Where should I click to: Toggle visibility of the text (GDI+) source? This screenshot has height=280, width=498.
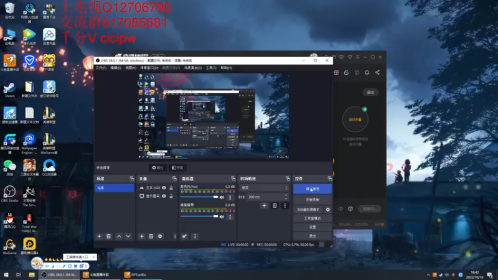(x=164, y=188)
